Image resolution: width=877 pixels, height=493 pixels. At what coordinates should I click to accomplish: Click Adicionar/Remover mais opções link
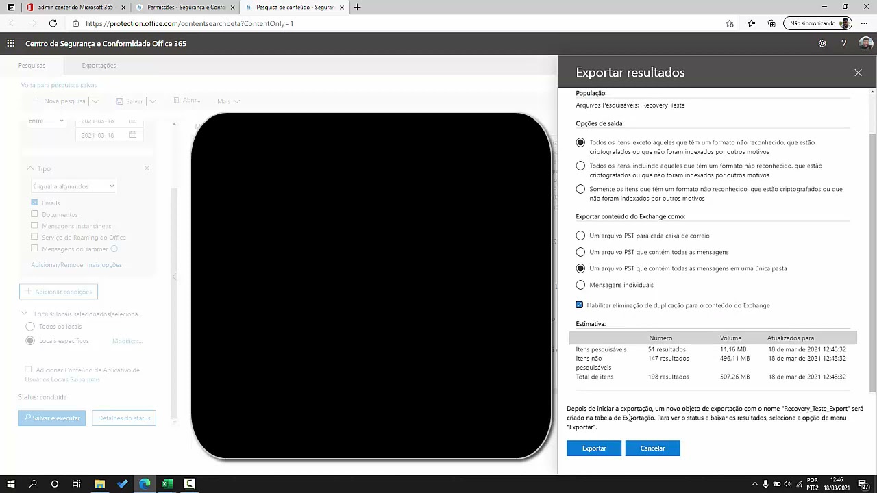coord(76,265)
